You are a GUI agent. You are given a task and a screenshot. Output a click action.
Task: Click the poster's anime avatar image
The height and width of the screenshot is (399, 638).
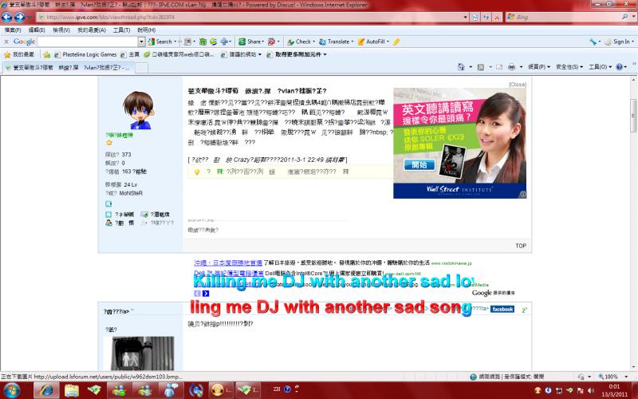[x=139, y=110]
